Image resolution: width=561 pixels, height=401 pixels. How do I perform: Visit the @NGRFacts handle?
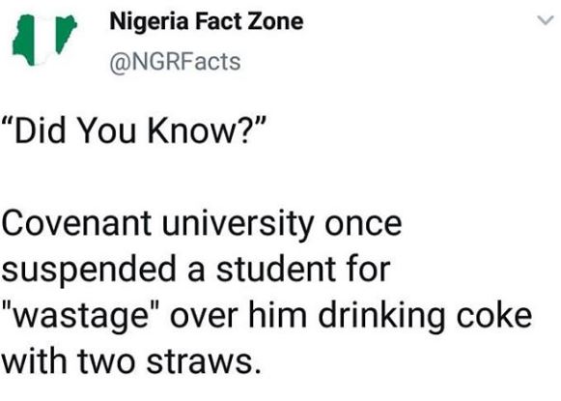175,62
